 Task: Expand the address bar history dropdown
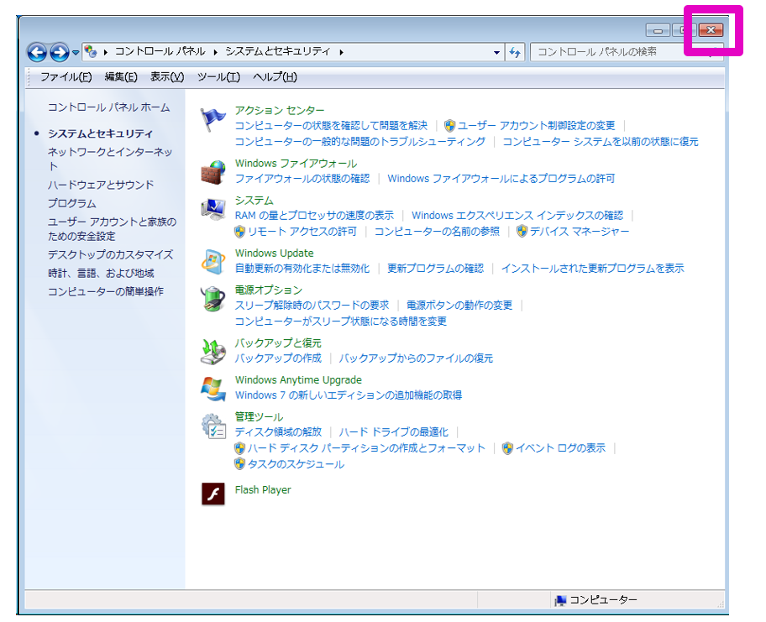[497, 52]
